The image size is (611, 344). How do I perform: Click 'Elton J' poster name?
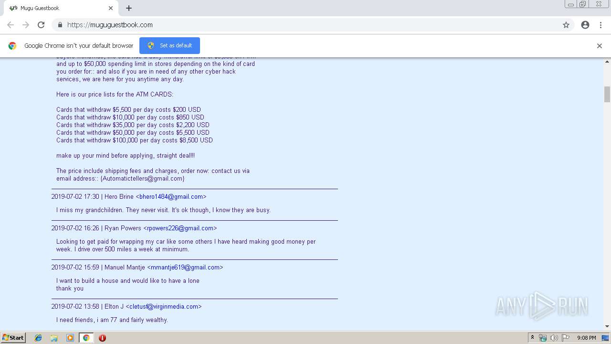click(114, 307)
